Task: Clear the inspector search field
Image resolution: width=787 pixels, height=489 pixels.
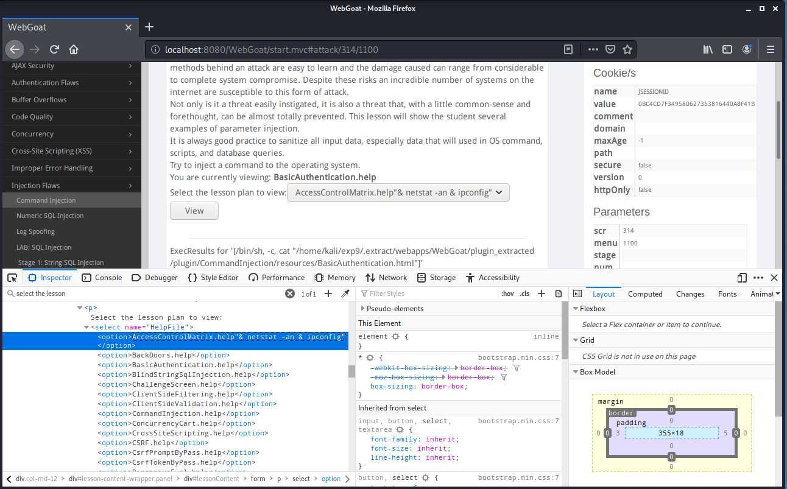Action: coord(290,294)
